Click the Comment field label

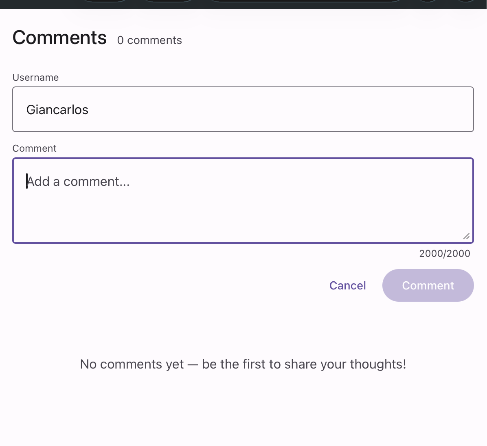tap(35, 148)
